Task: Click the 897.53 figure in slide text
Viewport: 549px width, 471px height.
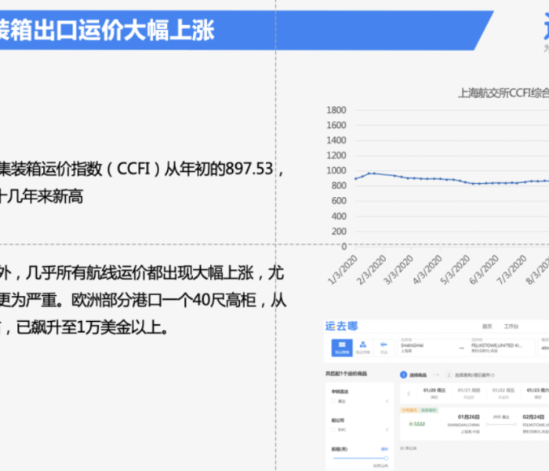Action: 249,169
